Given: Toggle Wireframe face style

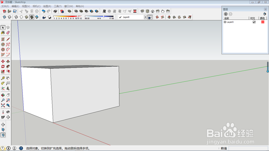Looking at the screenshot, I should point(16,17).
